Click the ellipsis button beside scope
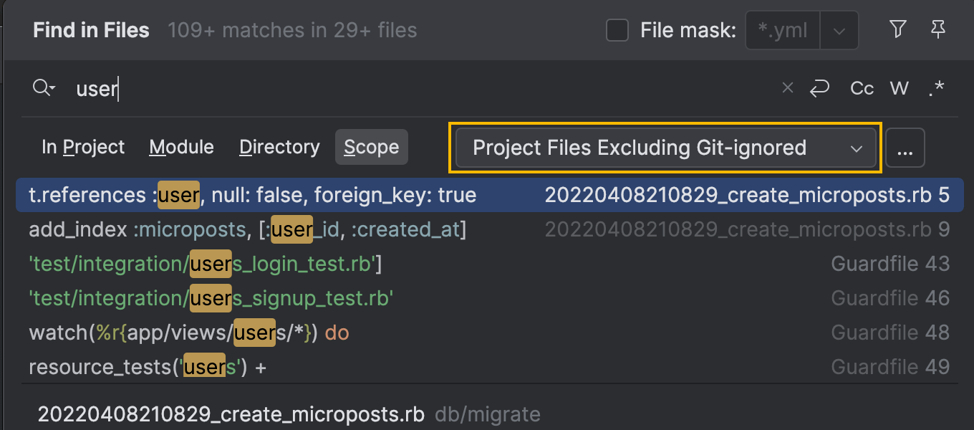 click(905, 148)
